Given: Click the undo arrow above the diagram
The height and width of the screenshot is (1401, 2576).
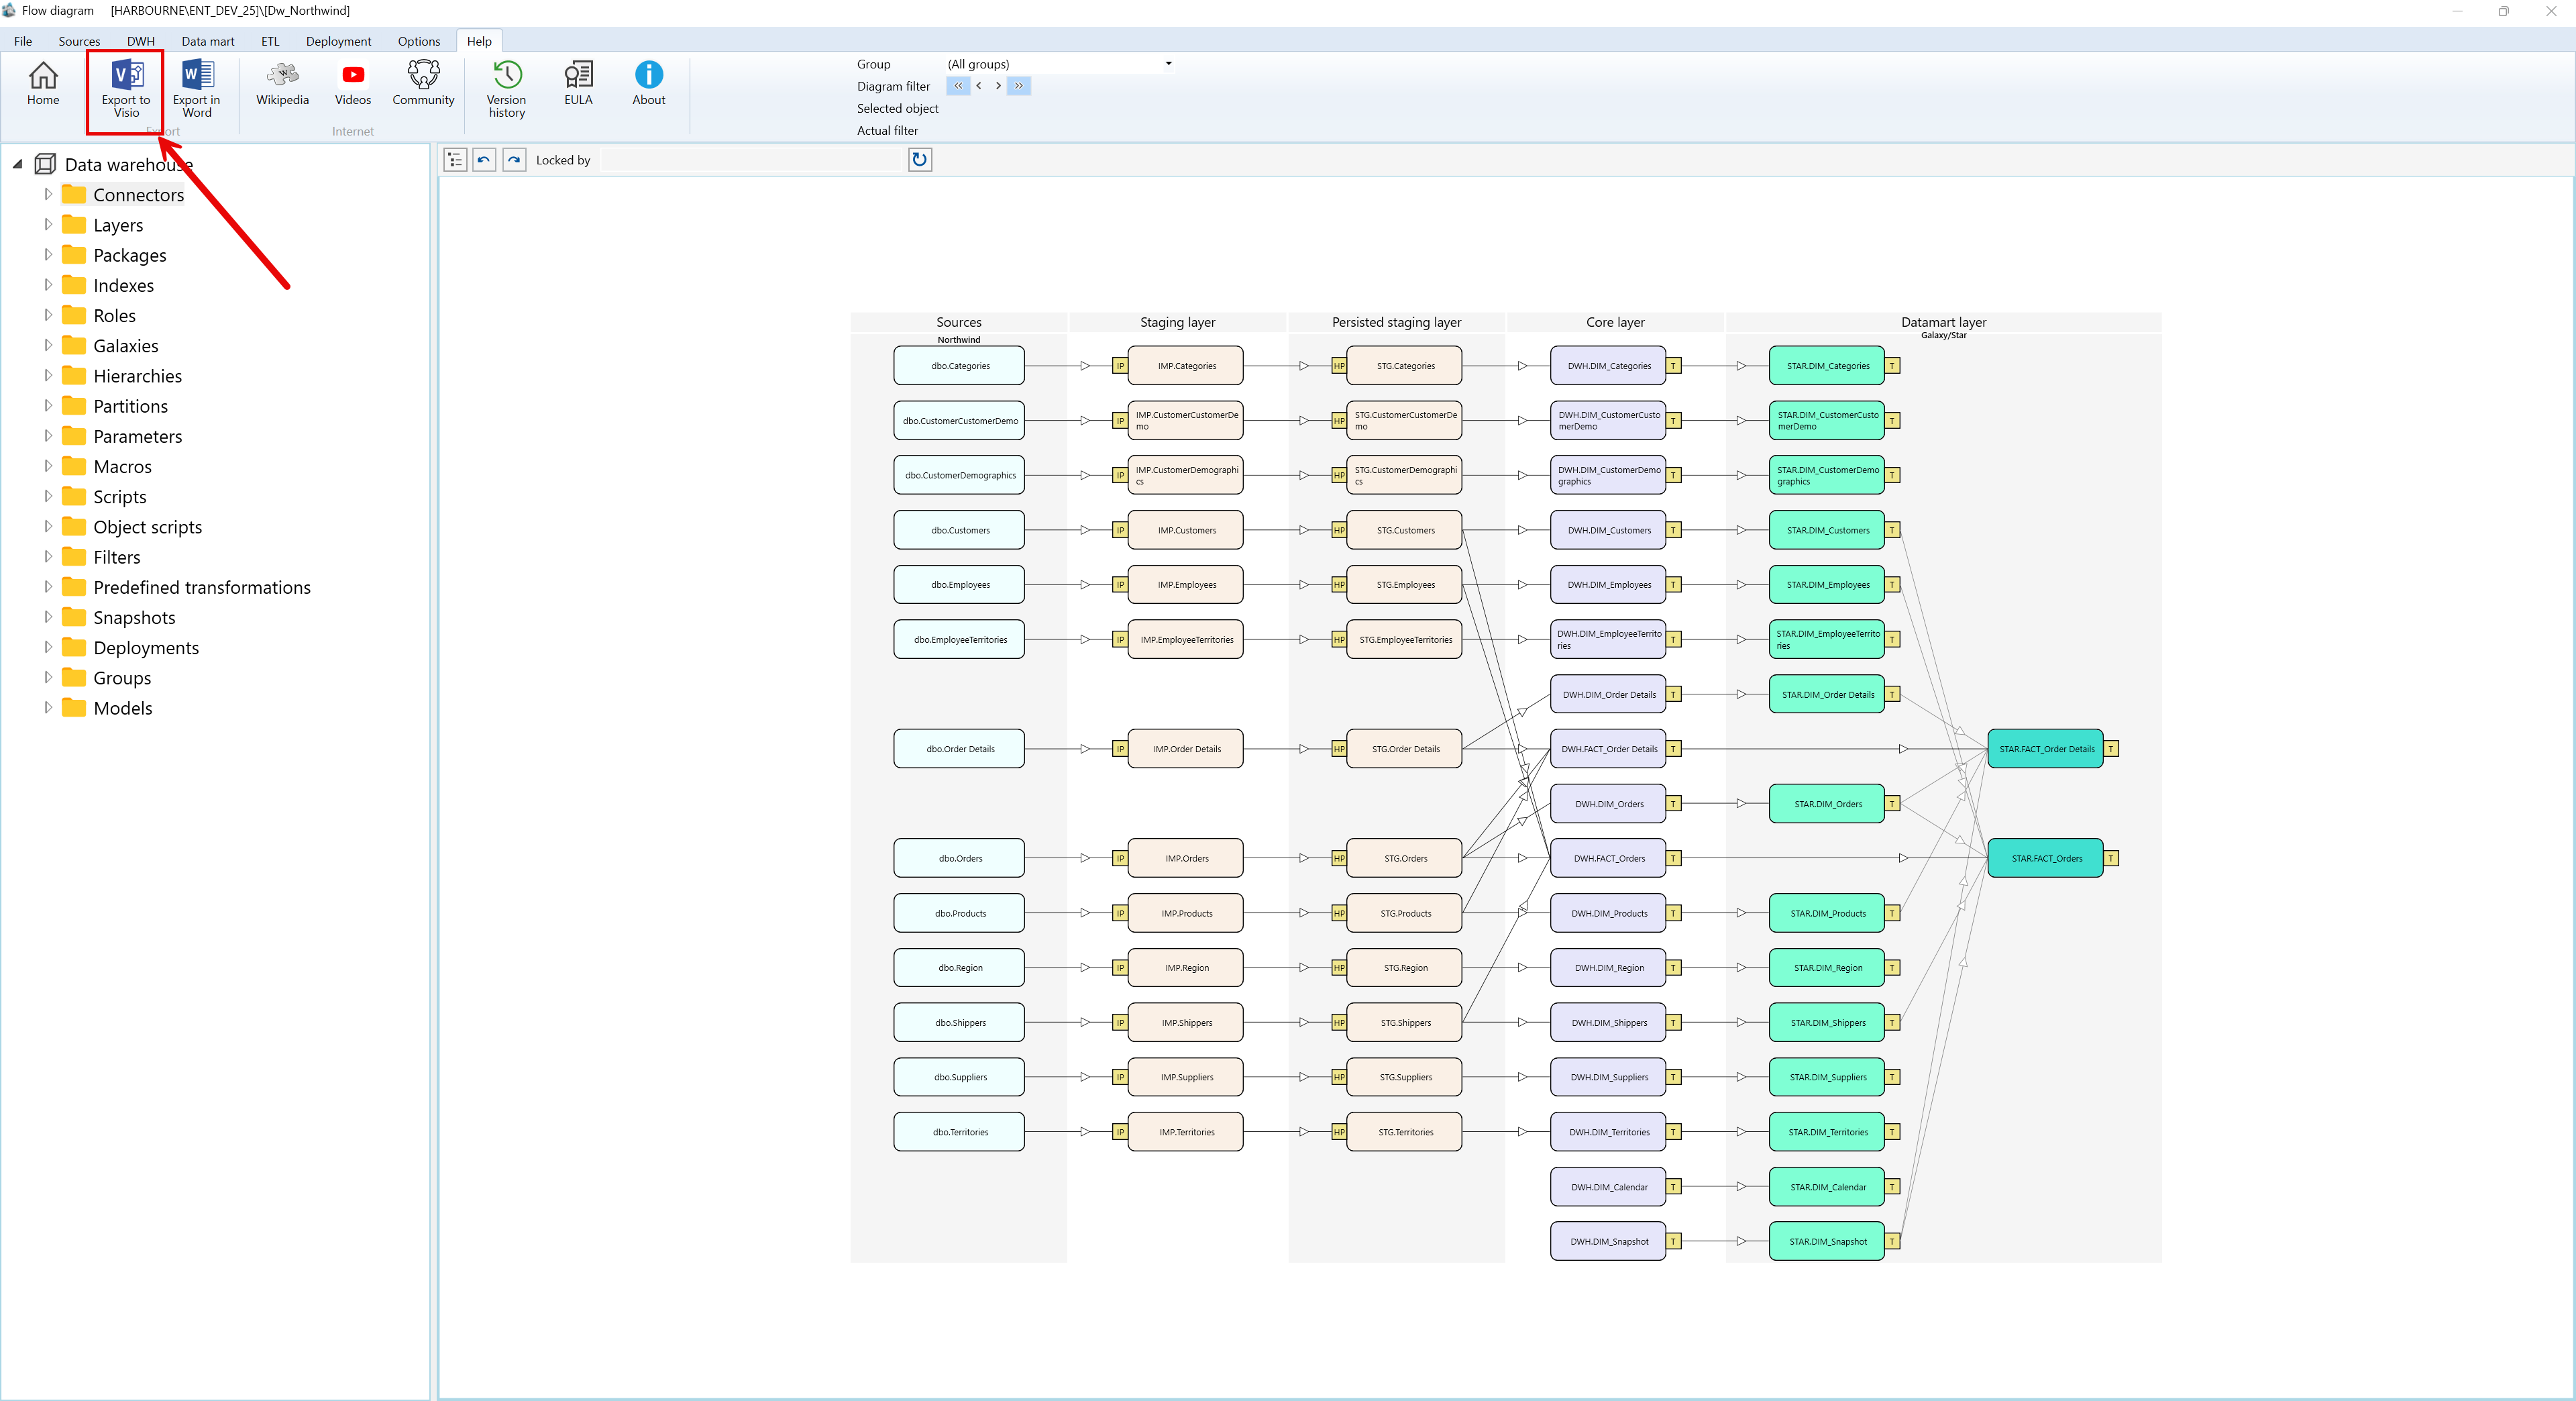Looking at the screenshot, I should (x=484, y=159).
